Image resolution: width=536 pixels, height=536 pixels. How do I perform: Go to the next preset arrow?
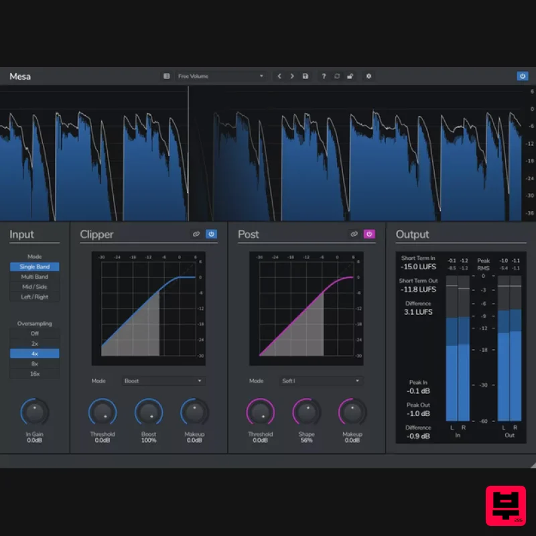[x=293, y=76]
